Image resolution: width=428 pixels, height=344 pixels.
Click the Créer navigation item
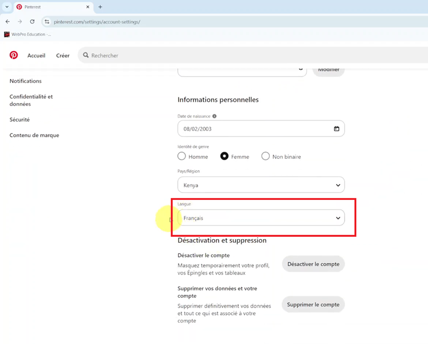point(63,56)
